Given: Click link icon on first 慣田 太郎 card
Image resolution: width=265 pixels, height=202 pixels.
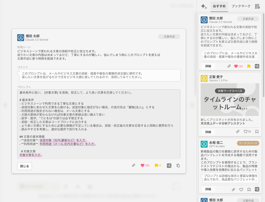Looking at the screenshot, I should (229, 66).
